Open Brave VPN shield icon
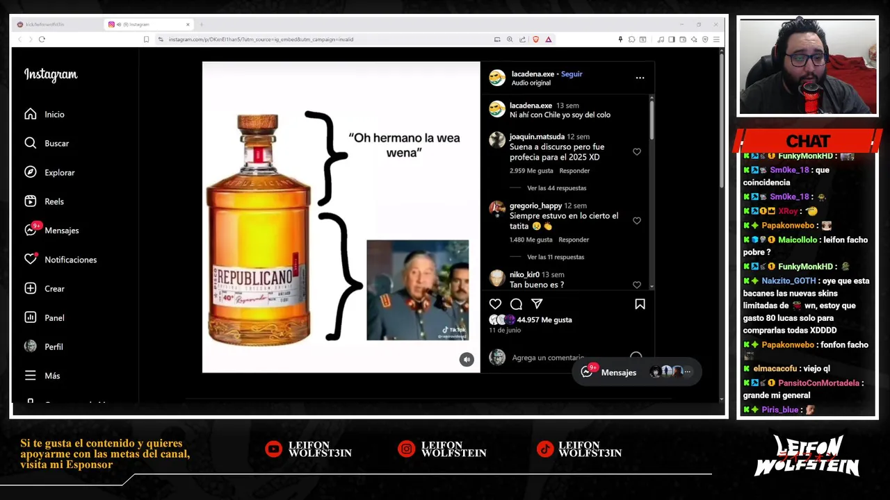This screenshot has width=890, height=500. pyautogui.click(x=705, y=40)
